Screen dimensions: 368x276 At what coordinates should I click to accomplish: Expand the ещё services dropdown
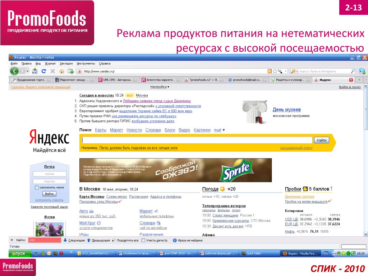tap(220, 130)
